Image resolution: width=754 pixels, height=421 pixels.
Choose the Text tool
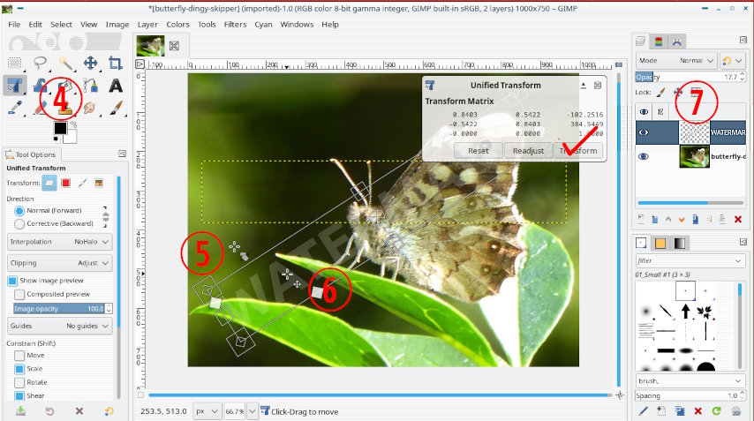pyautogui.click(x=116, y=86)
